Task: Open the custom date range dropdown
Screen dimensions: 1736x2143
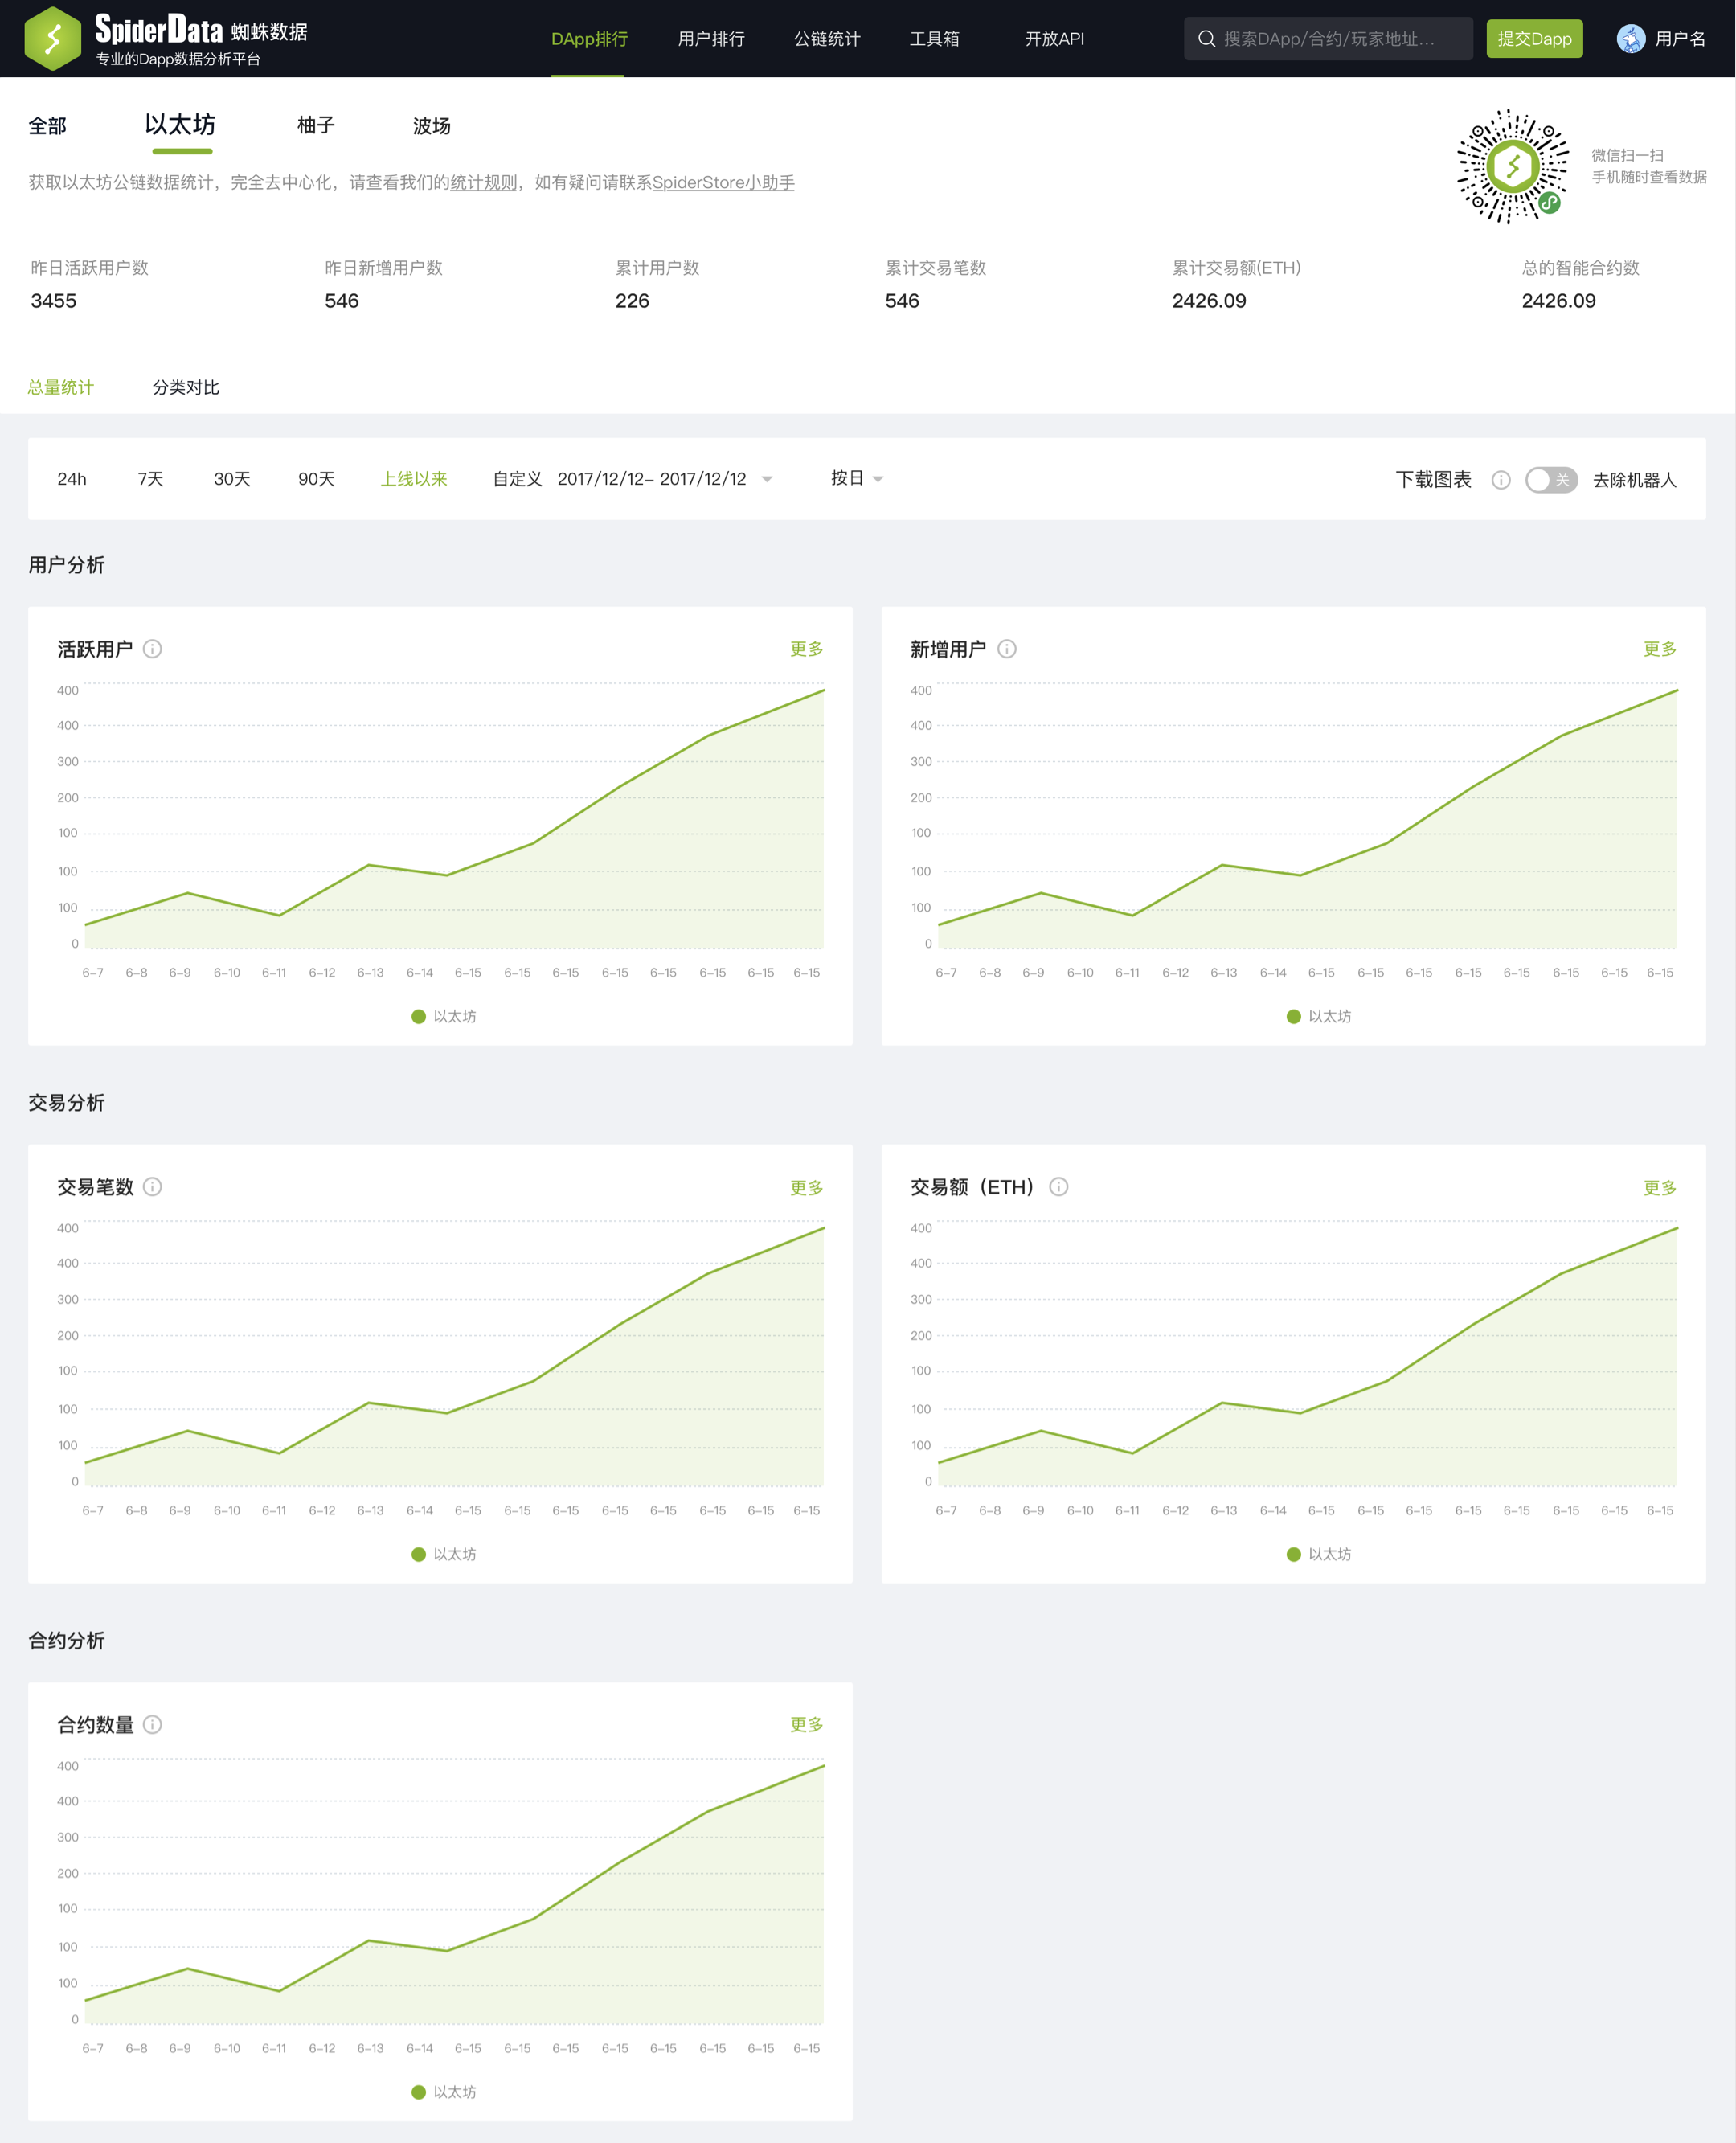Action: pos(664,479)
